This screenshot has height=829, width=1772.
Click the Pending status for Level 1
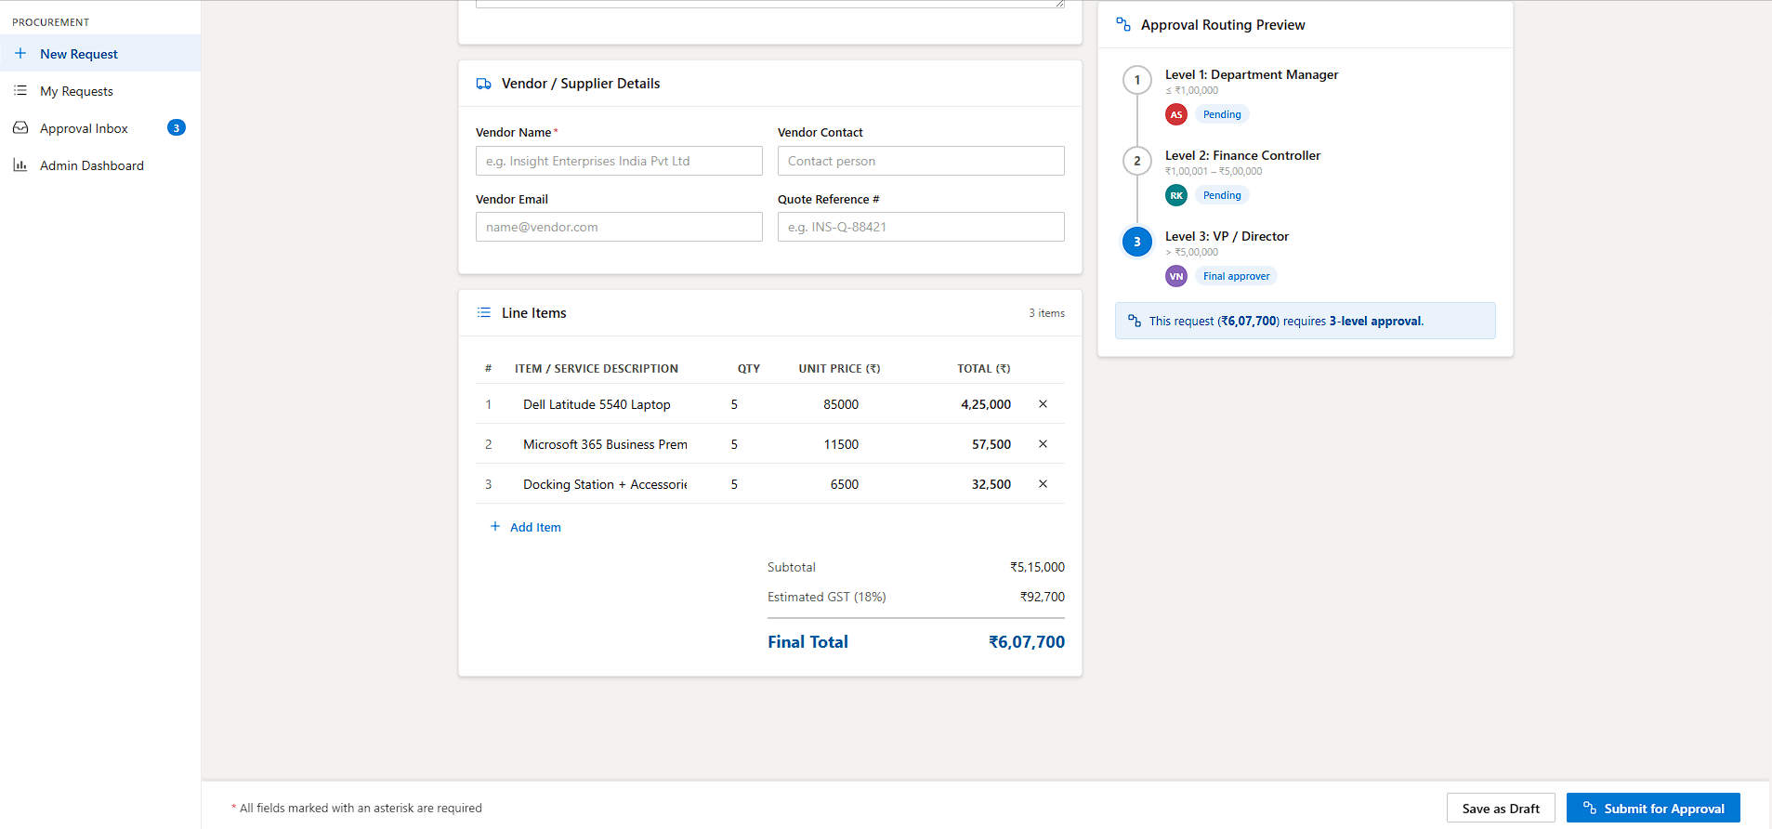click(x=1222, y=114)
